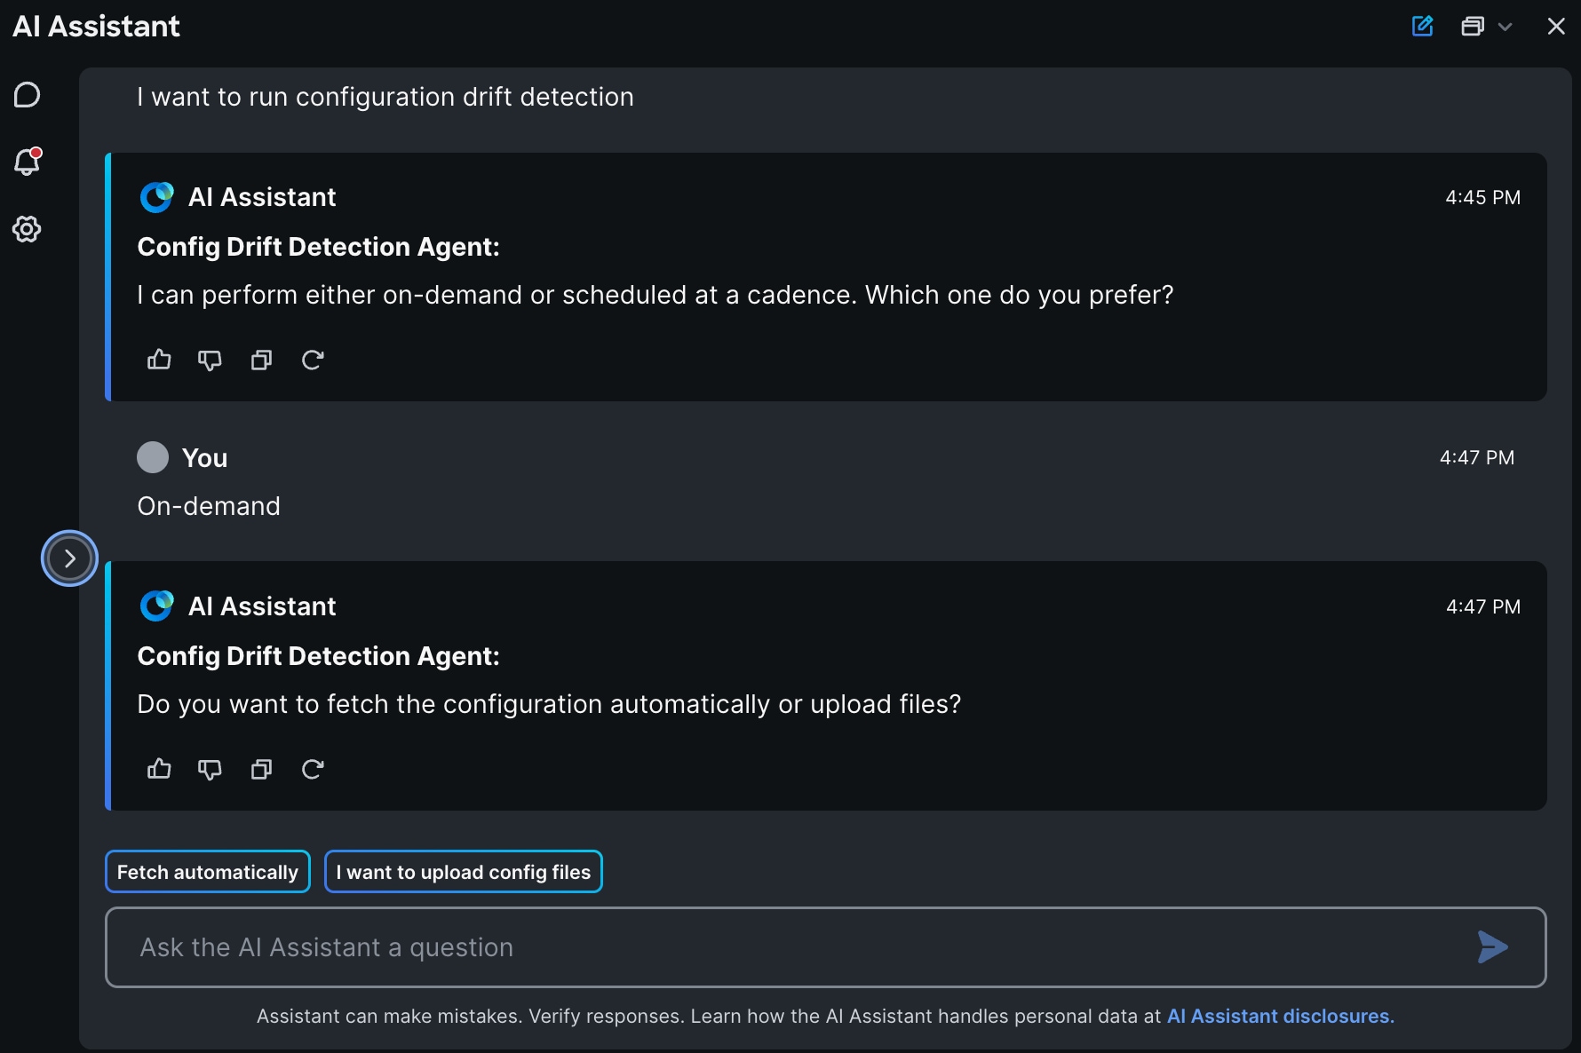Copy the fetch configuration reply

261,769
